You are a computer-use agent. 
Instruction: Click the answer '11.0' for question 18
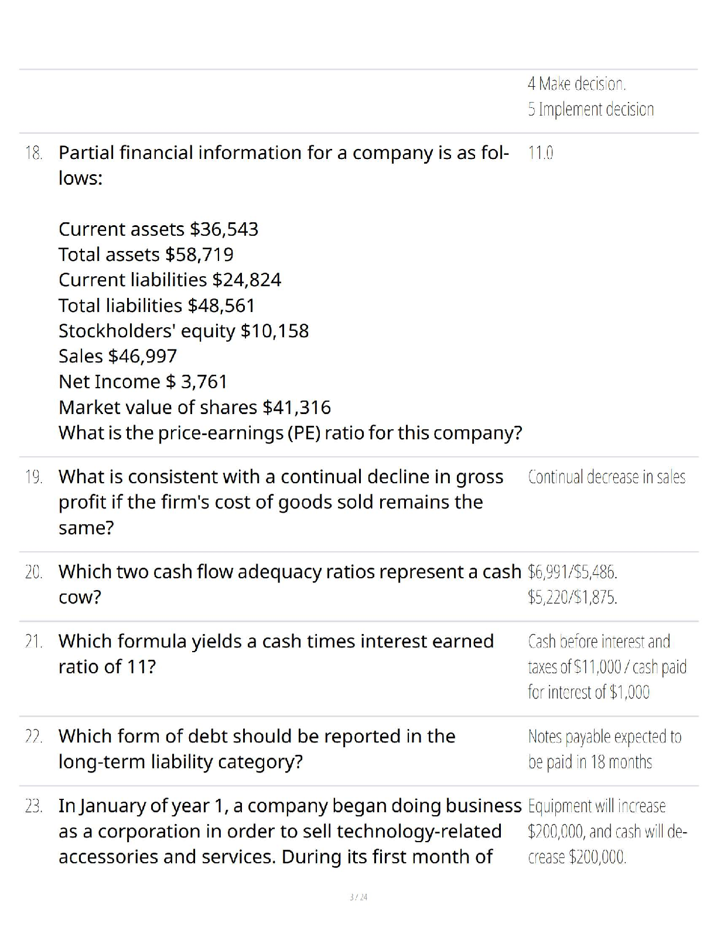(540, 153)
